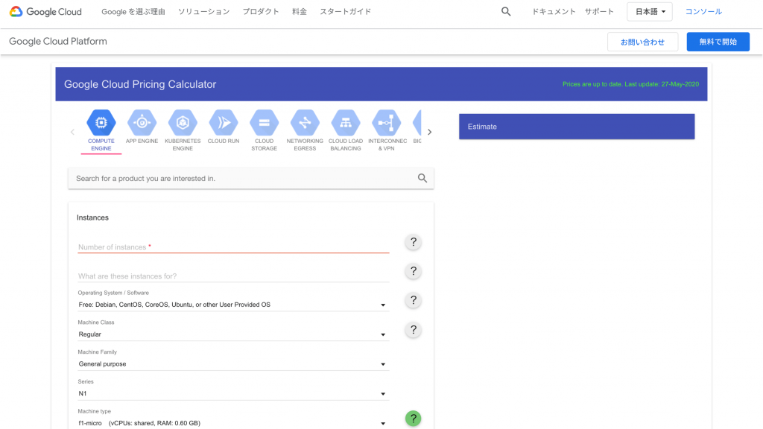Select the App Engine product icon
Screen dimensions: 763x429
tap(142, 123)
